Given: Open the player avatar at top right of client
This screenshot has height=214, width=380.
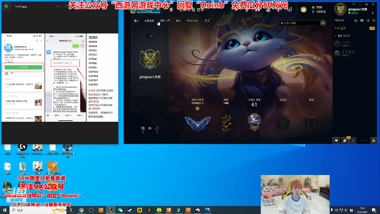Looking at the screenshot, I should tap(340, 10).
